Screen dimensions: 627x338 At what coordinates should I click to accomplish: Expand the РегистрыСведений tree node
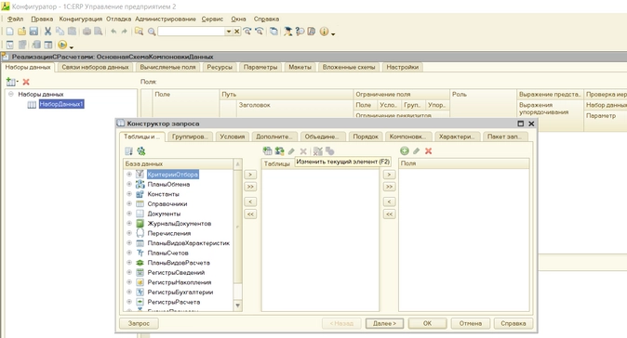pos(129,272)
